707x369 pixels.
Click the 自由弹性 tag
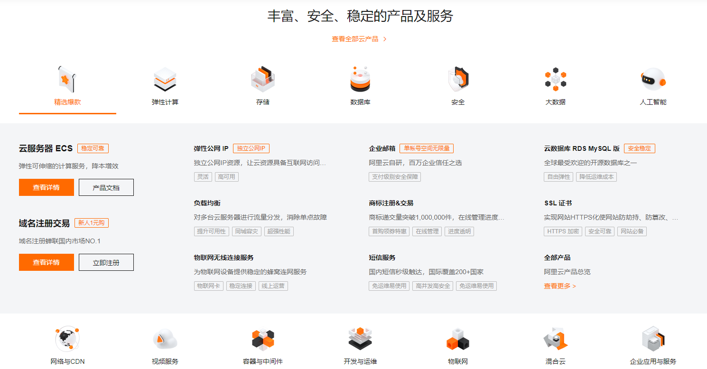[x=558, y=177]
